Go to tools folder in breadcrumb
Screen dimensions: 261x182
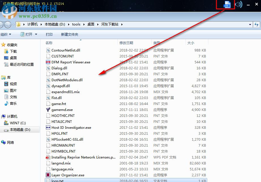click(x=76, y=24)
